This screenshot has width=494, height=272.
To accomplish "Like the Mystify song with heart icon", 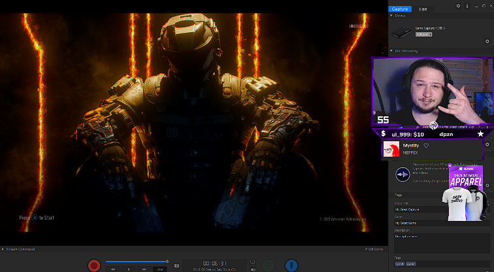I will pyautogui.click(x=426, y=146).
